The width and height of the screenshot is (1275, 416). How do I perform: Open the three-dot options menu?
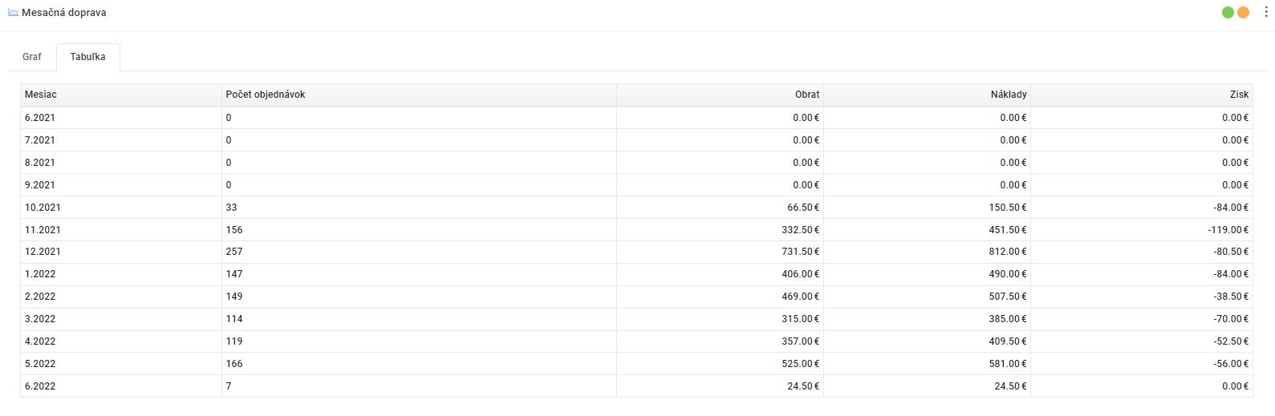(x=1266, y=13)
